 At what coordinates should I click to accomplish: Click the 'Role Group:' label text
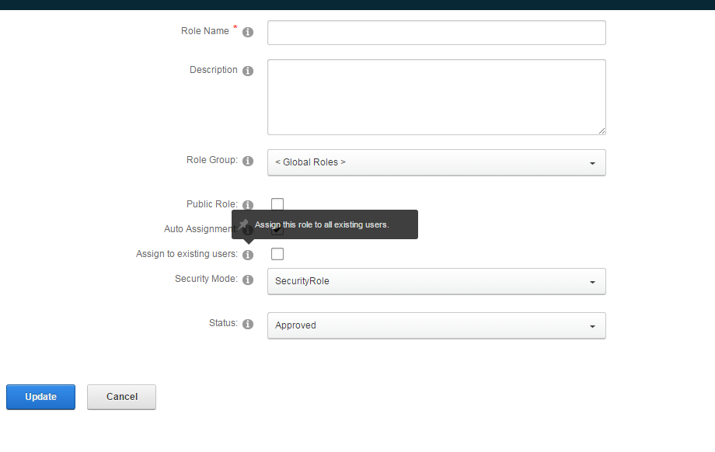tap(212, 160)
